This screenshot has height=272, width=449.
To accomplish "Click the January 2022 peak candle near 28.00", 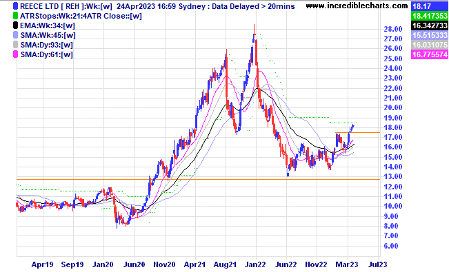I will (x=255, y=33).
